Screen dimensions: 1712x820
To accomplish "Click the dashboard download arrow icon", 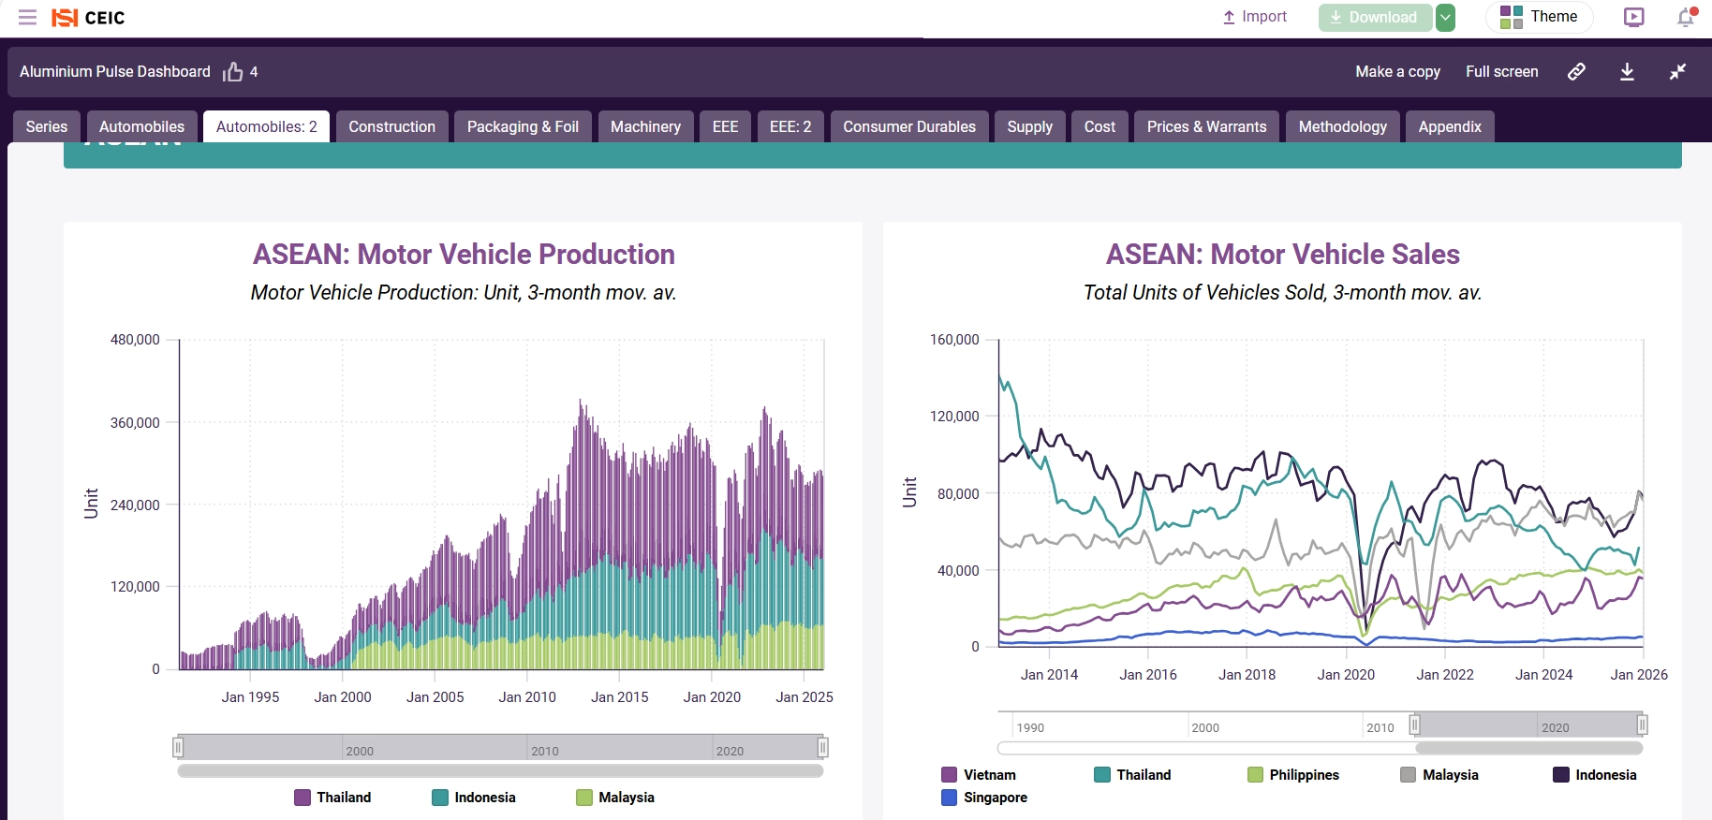I will (x=1627, y=72).
